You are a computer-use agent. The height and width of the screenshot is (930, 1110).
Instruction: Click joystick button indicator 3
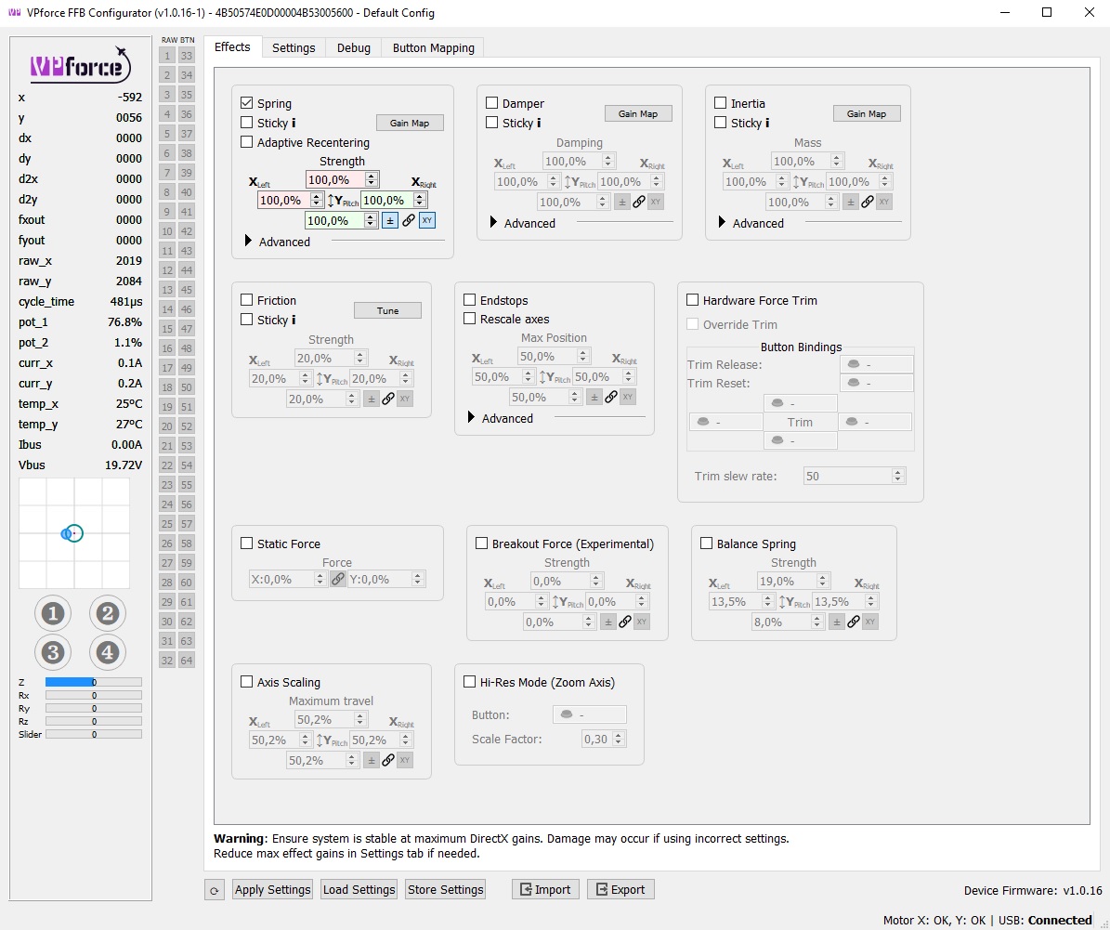[53, 652]
